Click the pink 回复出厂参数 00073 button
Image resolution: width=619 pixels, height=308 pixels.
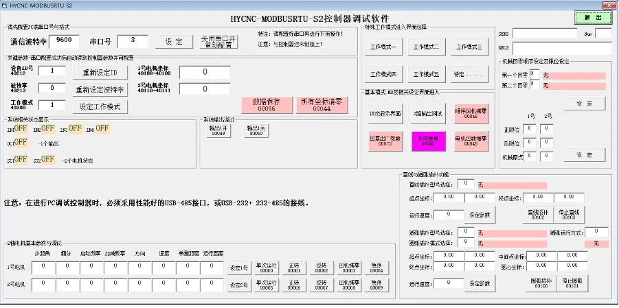[385, 141]
